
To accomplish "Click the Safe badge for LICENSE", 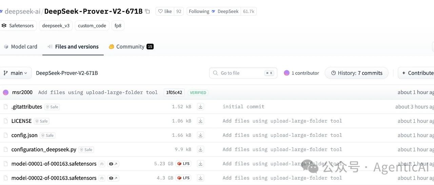I will (42, 121).
